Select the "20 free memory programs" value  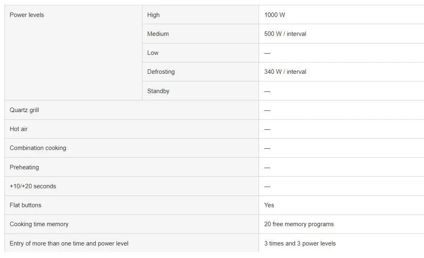[x=299, y=224]
